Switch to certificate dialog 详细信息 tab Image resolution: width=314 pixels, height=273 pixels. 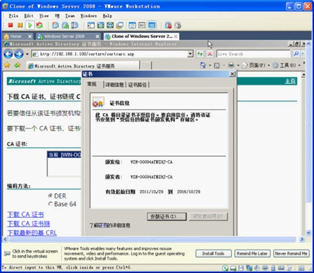coord(115,85)
